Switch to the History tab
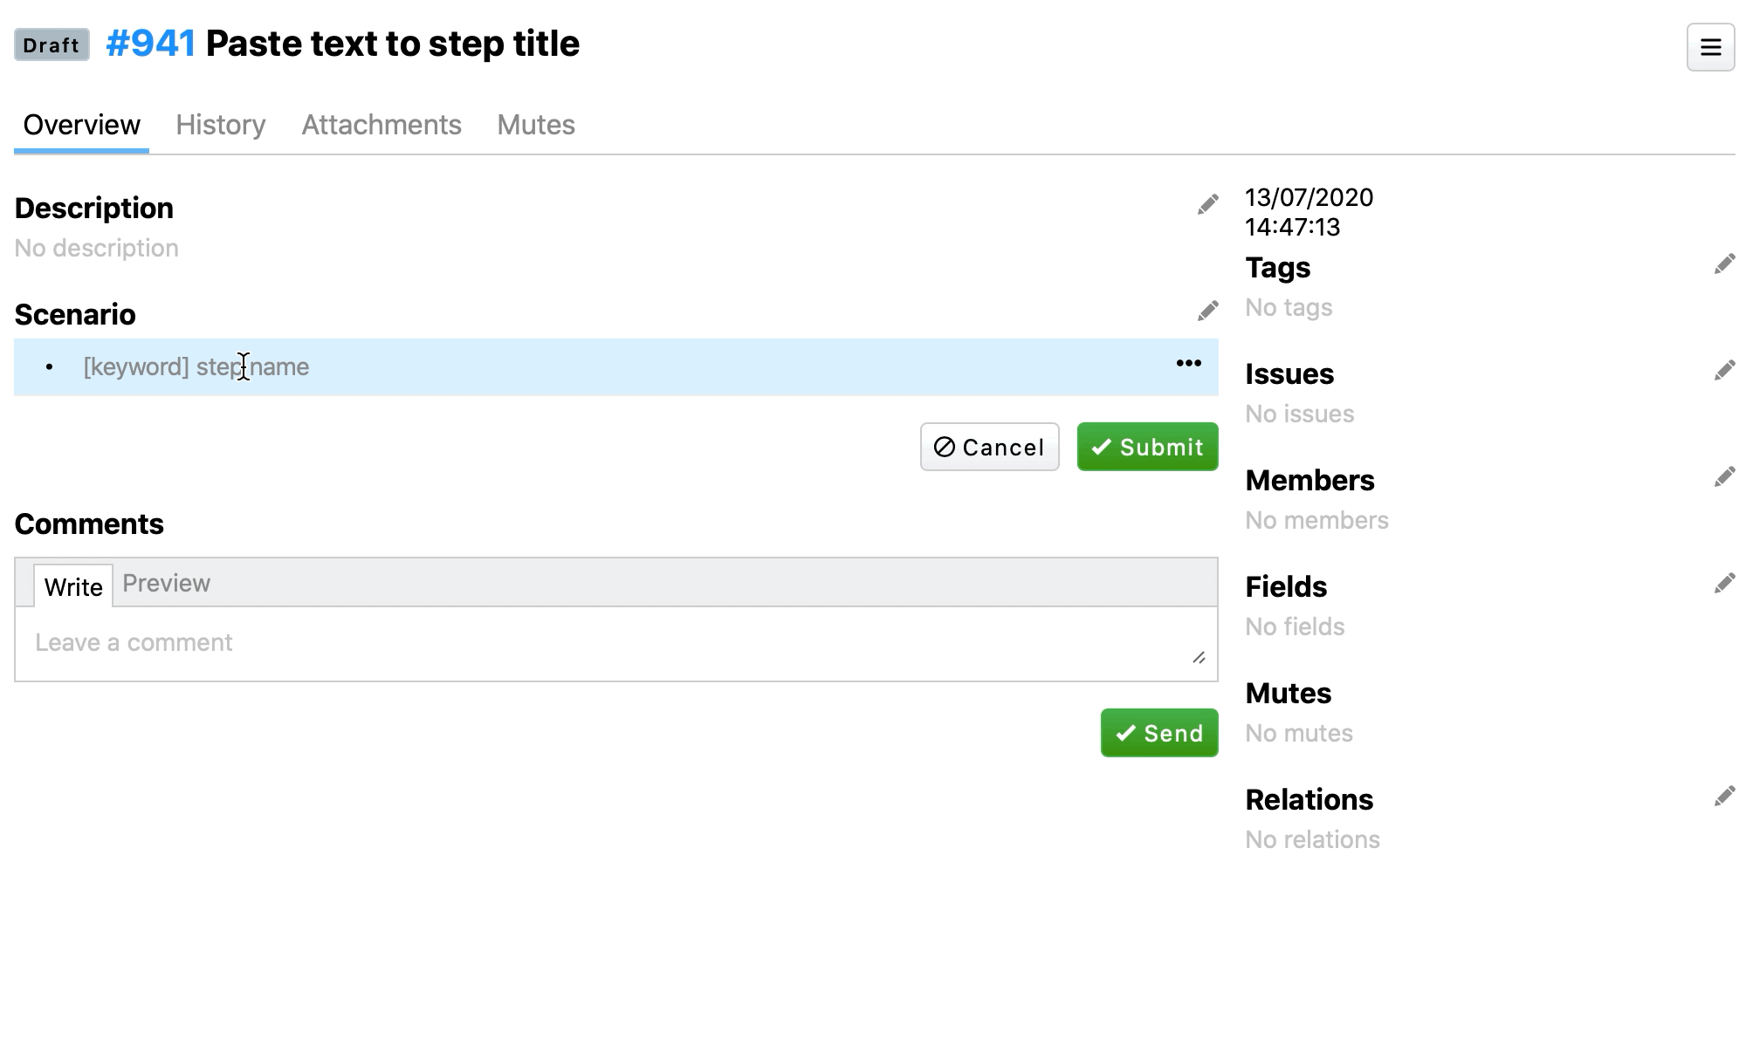 pyautogui.click(x=220, y=125)
